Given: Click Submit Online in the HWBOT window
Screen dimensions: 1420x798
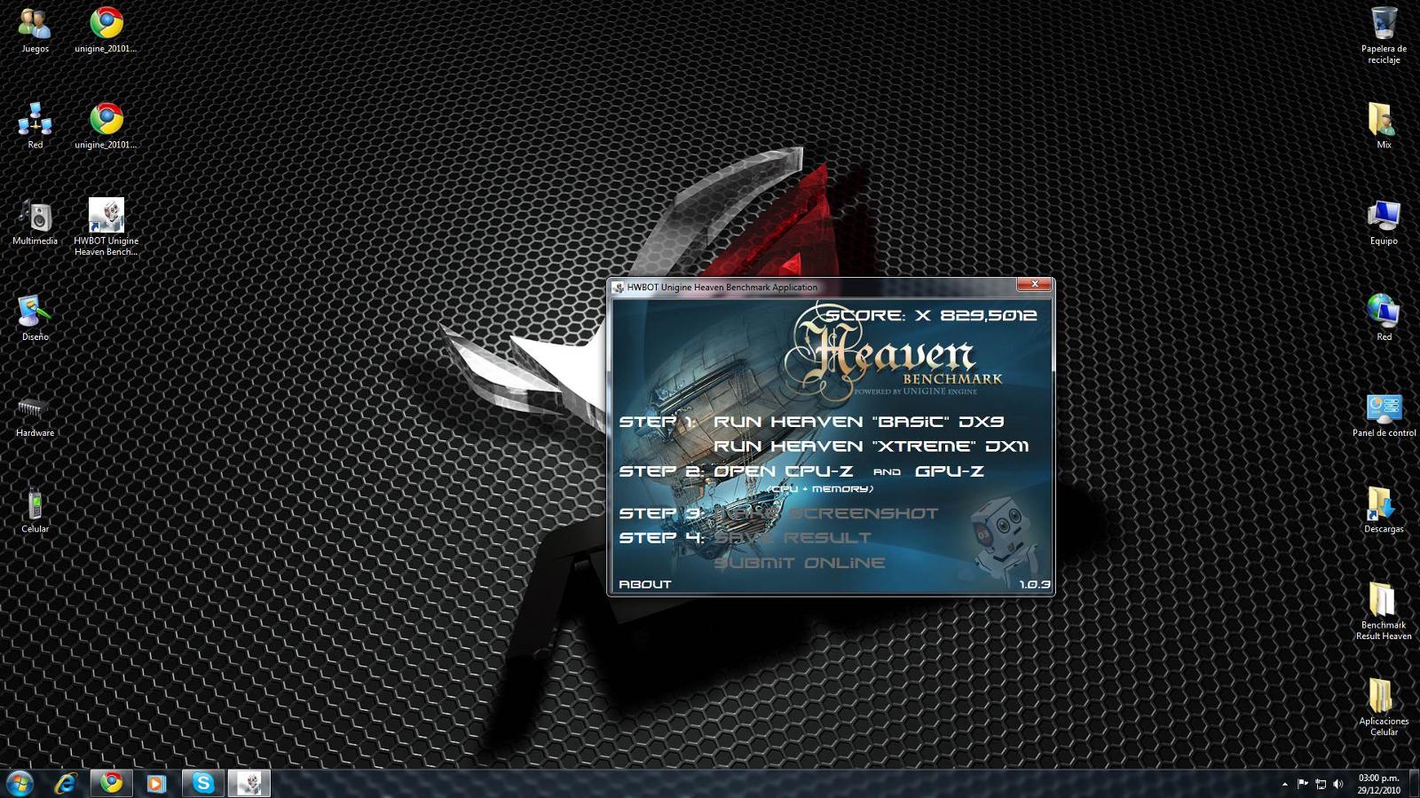Looking at the screenshot, I should point(800,563).
